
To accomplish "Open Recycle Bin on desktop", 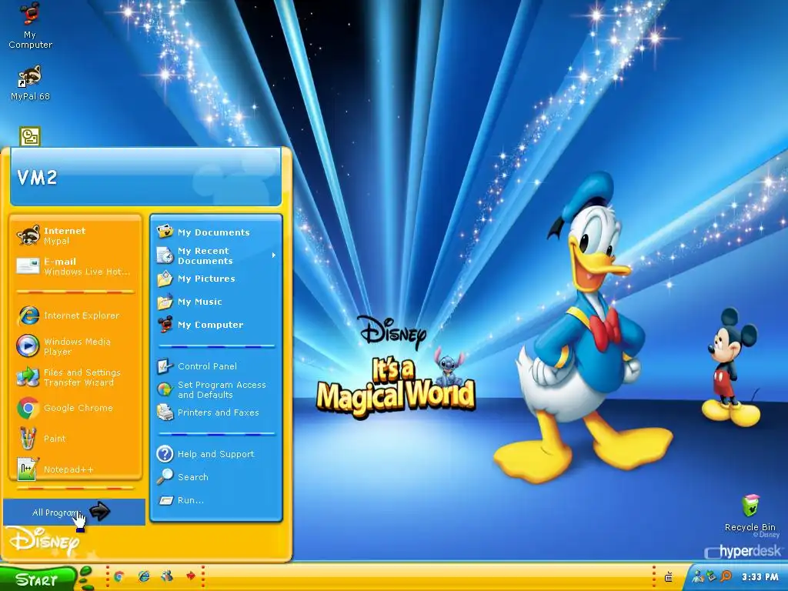I will [x=750, y=513].
